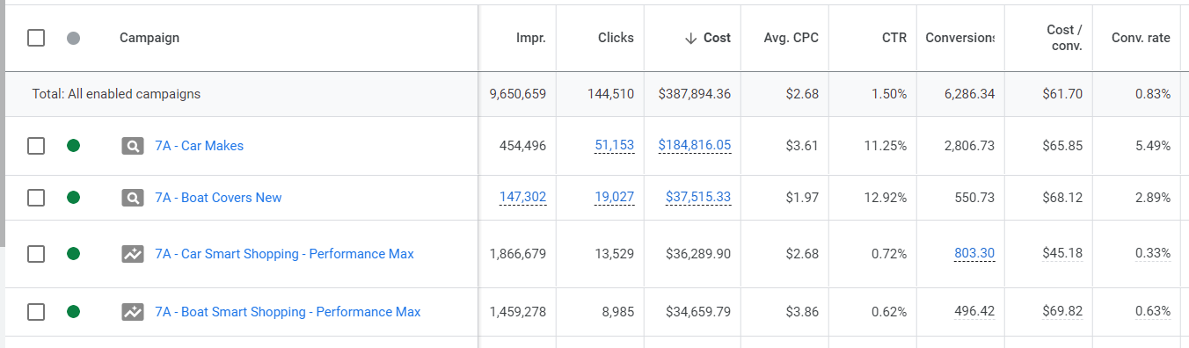Click the Performance Max icon for Car Smart Shopping
Screen dimensions: 1189x348
click(132, 254)
